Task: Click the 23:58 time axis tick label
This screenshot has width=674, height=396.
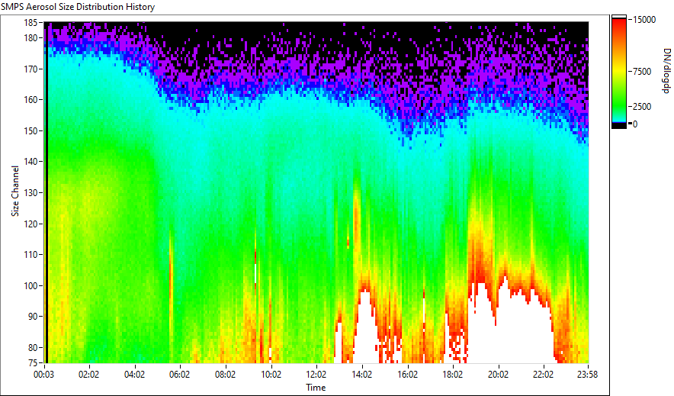Action: [x=588, y=375]
